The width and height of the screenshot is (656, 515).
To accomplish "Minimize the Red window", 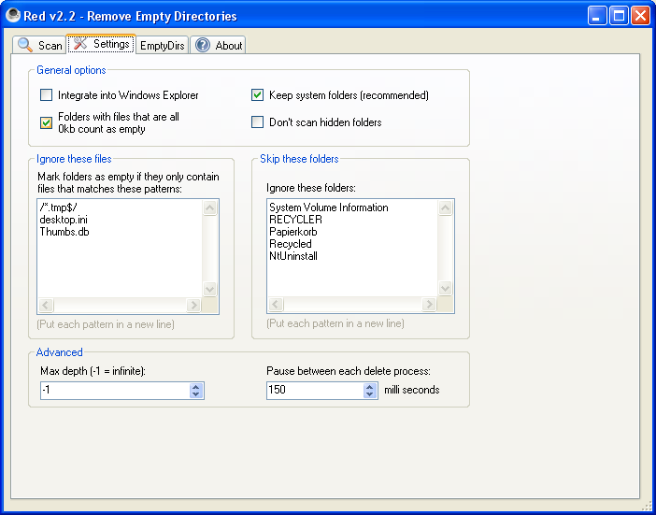I will tap(597, 16).
